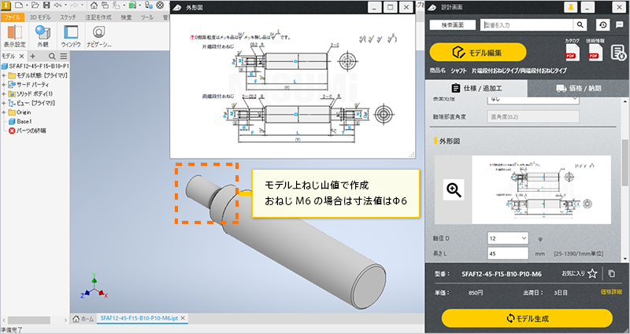Expand the ソリッド ボディ(1) tree node
Screen dimensions: 630x334
click(x=4, y=94)
